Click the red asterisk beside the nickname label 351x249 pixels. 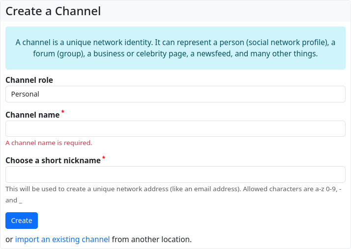(x=104, y=159)
